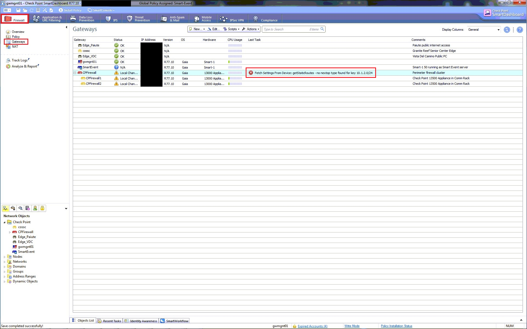Open the Display Columns General dropdown
The height and width of the screenshot is (329, 527).
[x=498, y=30]
